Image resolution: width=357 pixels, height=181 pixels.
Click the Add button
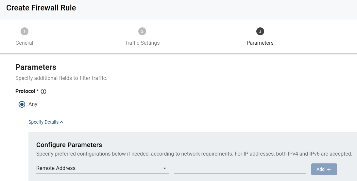click(324, 169)
